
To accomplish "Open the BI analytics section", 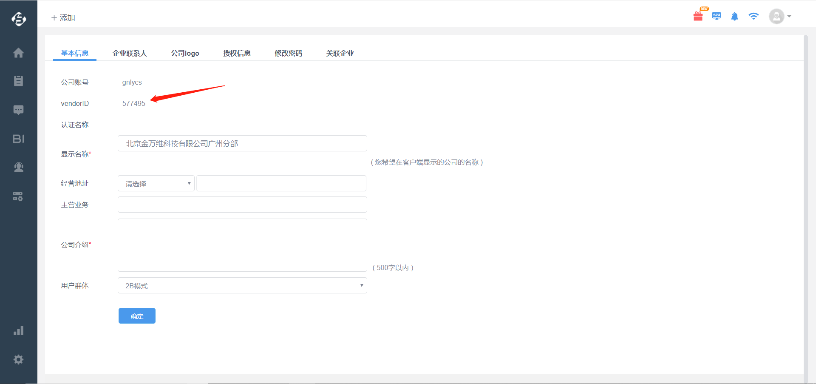I will tap(18, 139).
